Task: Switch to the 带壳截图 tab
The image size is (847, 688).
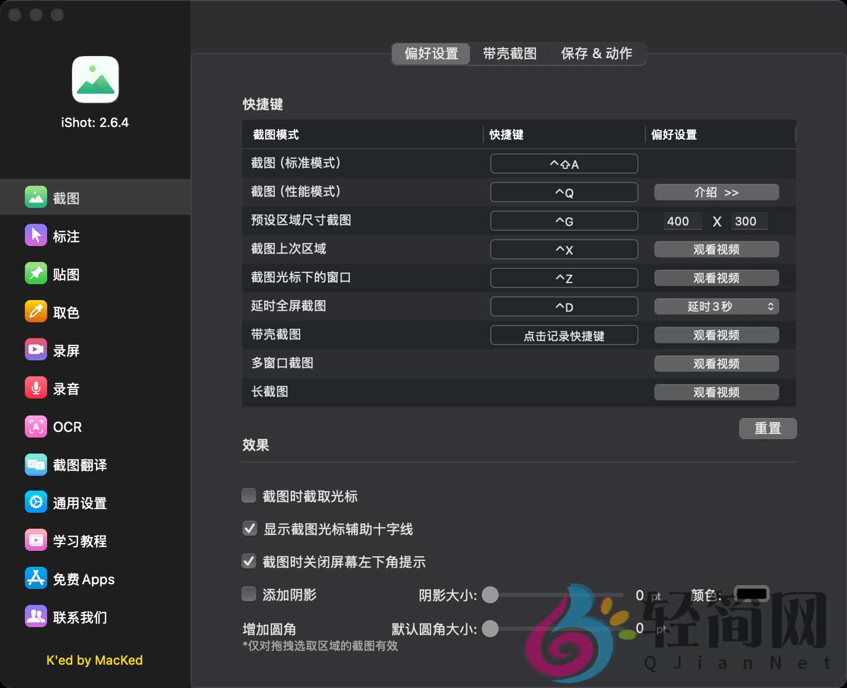Action: [x=509, y=53]
